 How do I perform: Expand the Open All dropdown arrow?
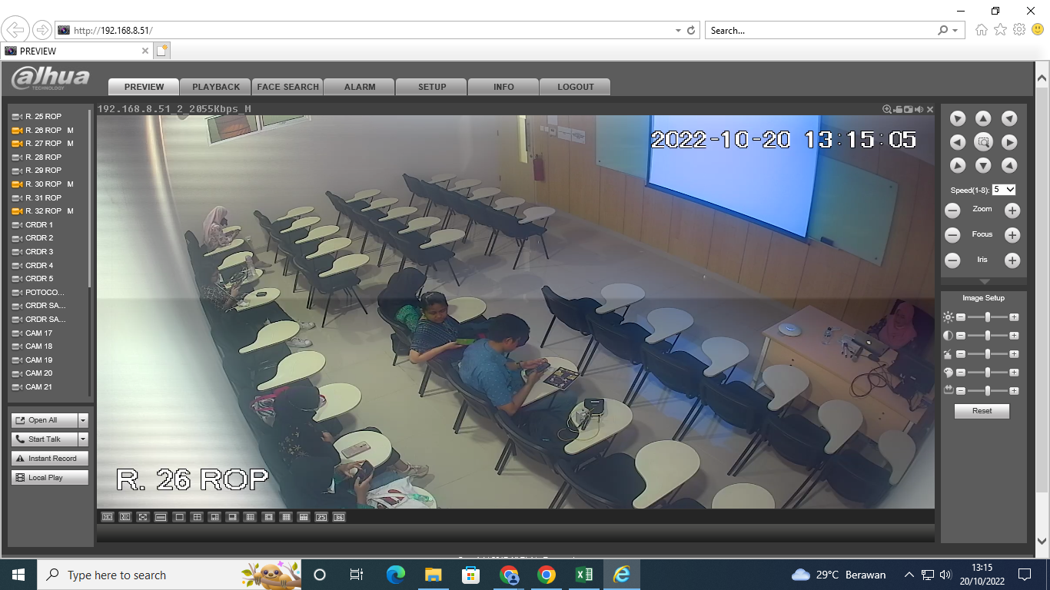click(83, 420)
